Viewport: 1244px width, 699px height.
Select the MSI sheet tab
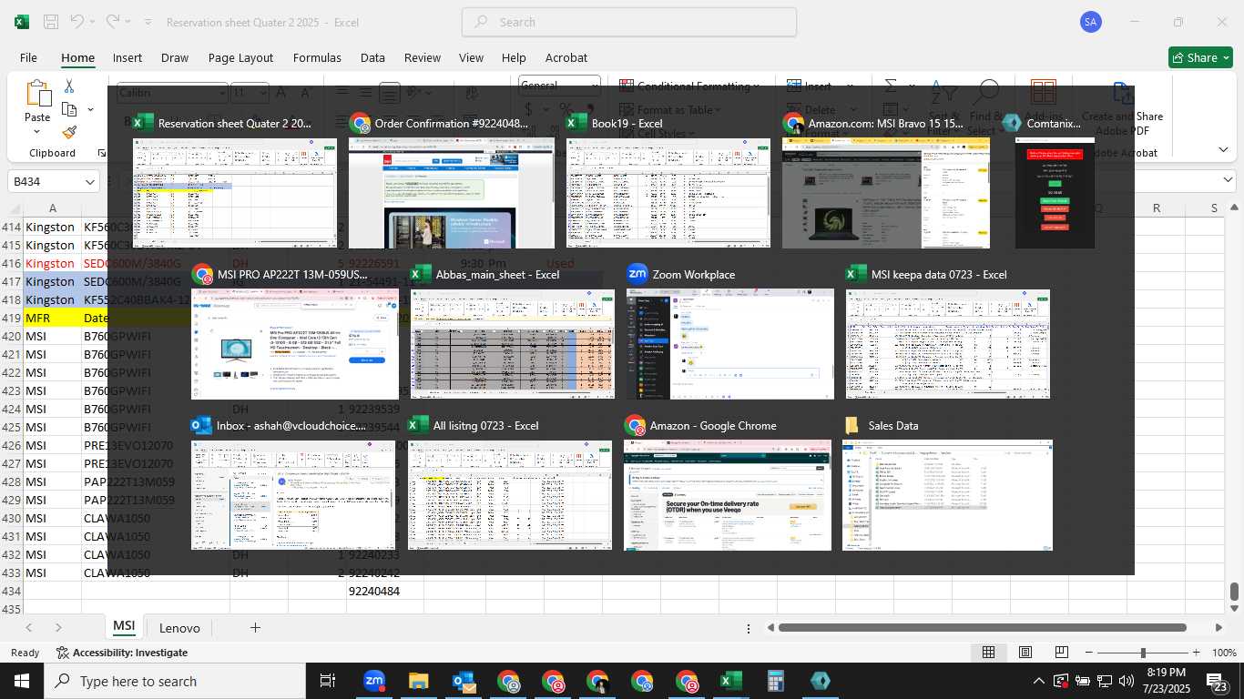tap(124, 627)
